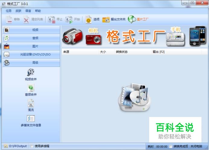The image size is (209, 150).
Task: Enable the 使用多线程 checkbox
Action: point(32,146)
